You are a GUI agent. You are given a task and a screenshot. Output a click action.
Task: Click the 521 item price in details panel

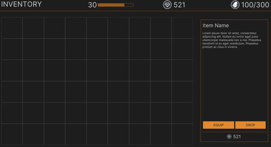pos(237,137)
